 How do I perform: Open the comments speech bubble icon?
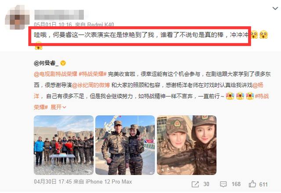(223, 184)
